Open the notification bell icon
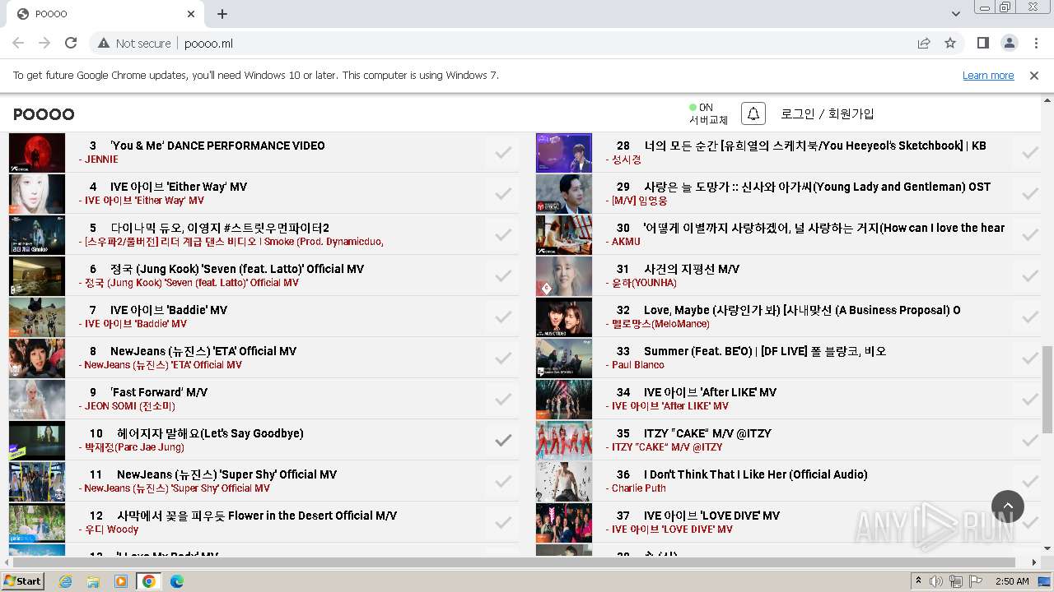Viewport: 1054px width, 592px height. 753,113
